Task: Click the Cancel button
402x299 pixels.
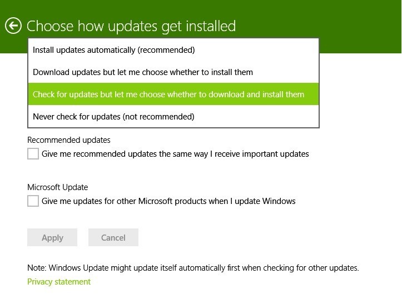Action: pyautogui.click(x=113, y=237)
